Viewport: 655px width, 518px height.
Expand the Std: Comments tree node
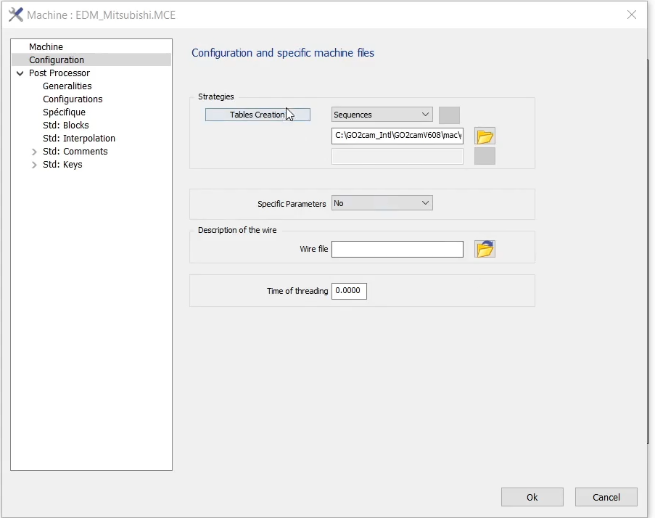pyautogui.click(x=34, y=152)
